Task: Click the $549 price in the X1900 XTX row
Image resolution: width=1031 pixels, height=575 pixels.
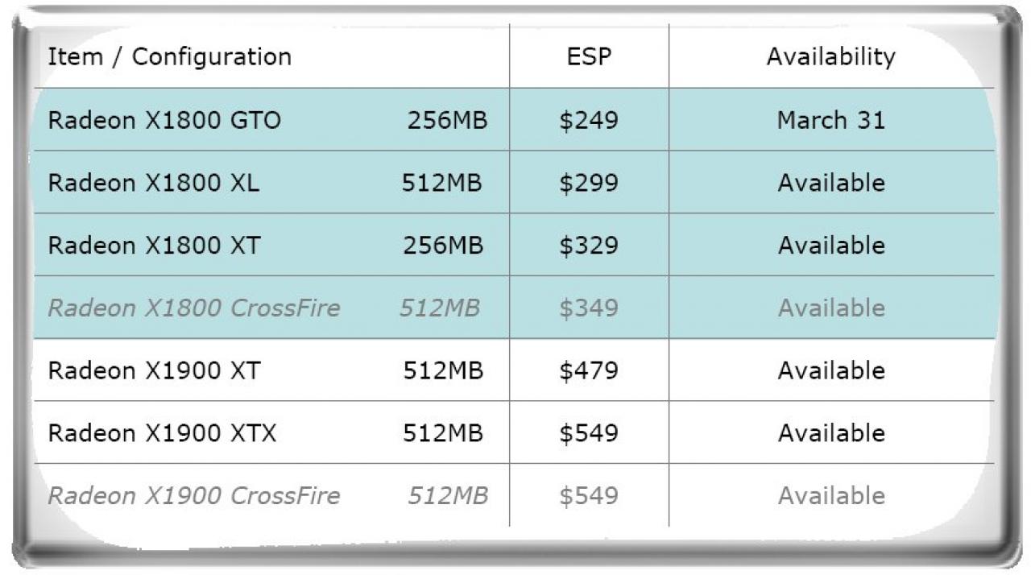Action: point(589,433)
